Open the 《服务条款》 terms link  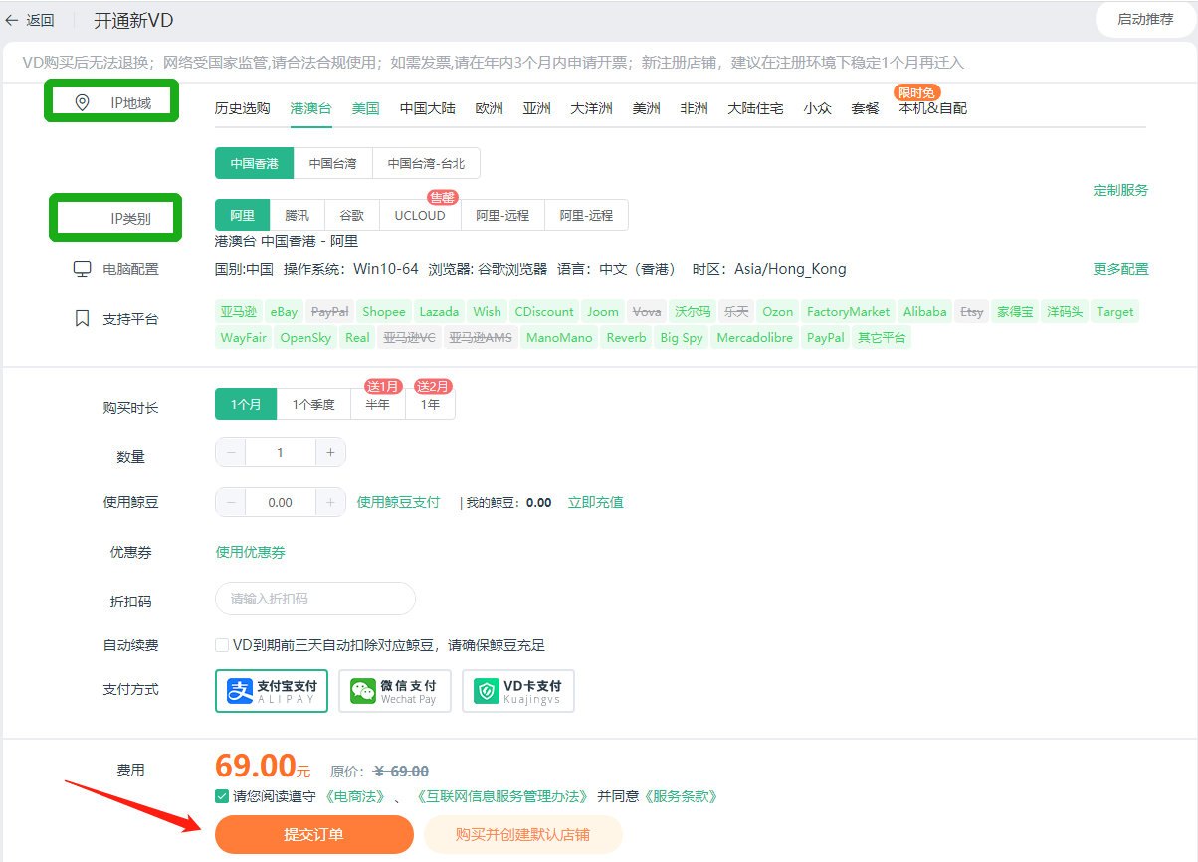pos(680,796)
